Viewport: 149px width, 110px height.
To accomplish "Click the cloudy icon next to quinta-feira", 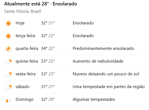I will click(8, 62).
